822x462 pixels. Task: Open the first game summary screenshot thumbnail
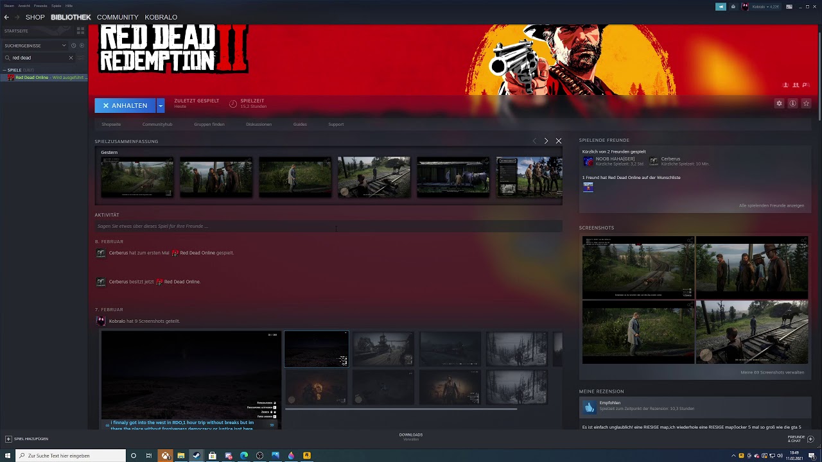pos(137,177)
